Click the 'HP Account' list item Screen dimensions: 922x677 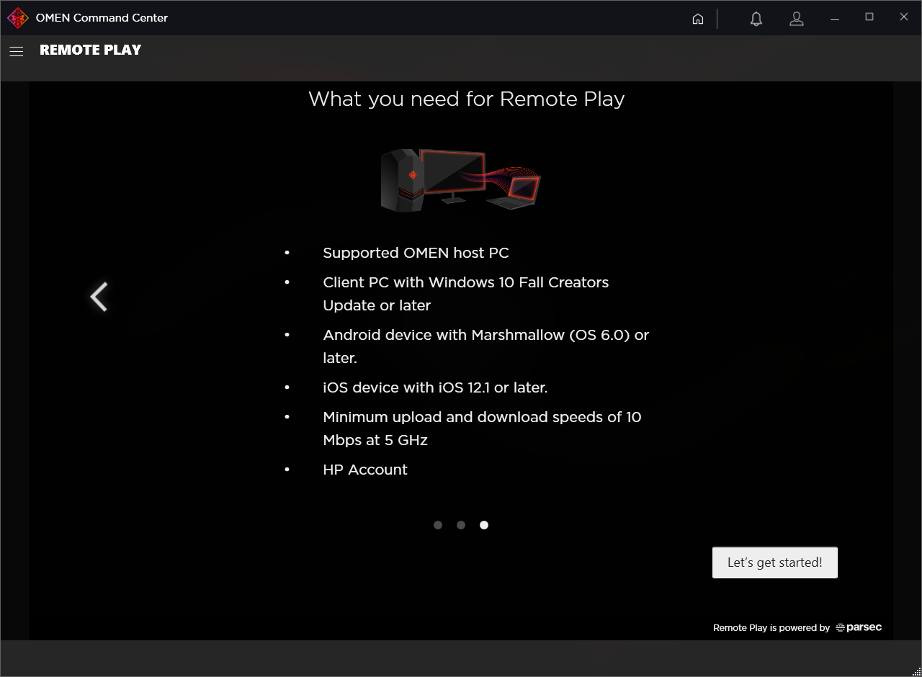tap(365, 470)
